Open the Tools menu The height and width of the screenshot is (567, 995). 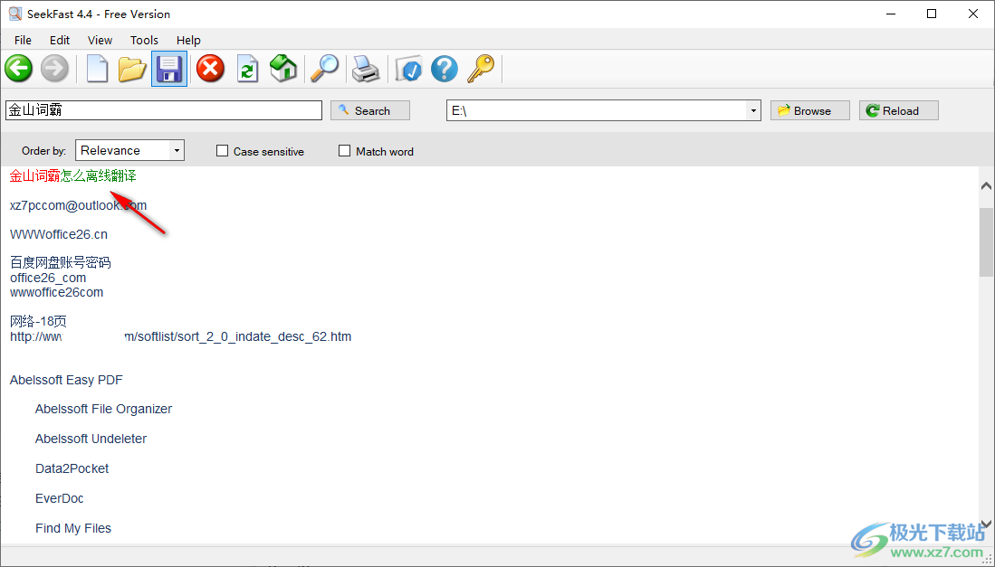[x=144, y=40]
